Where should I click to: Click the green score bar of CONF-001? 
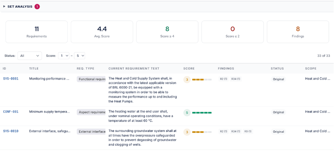(x=202, y=112)
